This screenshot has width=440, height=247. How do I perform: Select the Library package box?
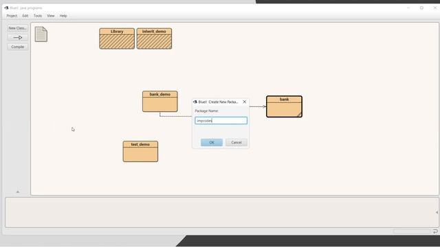[x=117, y=38]
